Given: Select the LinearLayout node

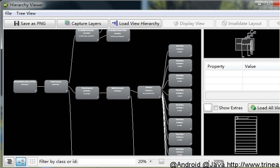Looking at the screenshot, I should [56, 86].
